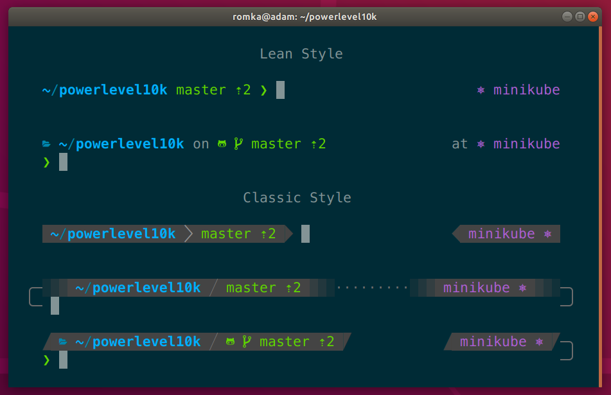Click the "Classic Style" heading text

[297, 198]
